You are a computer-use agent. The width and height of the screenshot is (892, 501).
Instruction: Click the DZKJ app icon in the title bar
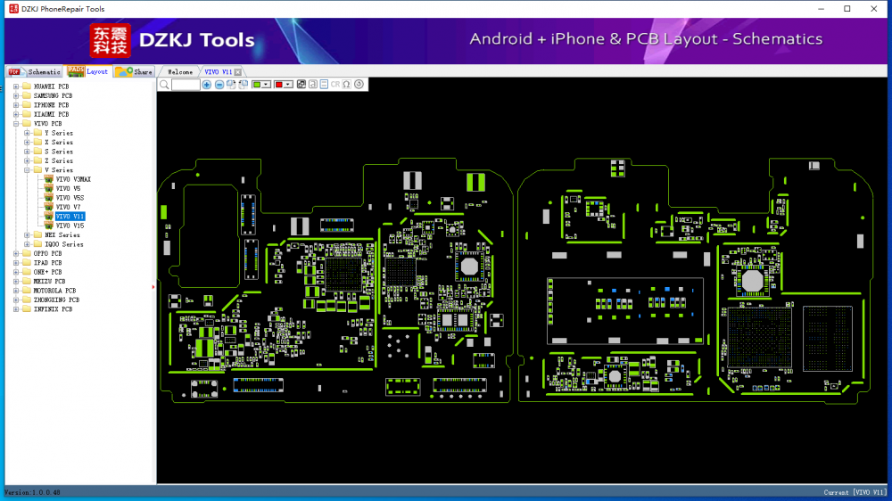click(x=13, y=9)
